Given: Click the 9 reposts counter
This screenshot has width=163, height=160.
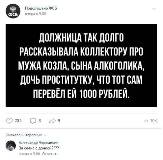Looking at the screenshot, I should coord(59,121).
